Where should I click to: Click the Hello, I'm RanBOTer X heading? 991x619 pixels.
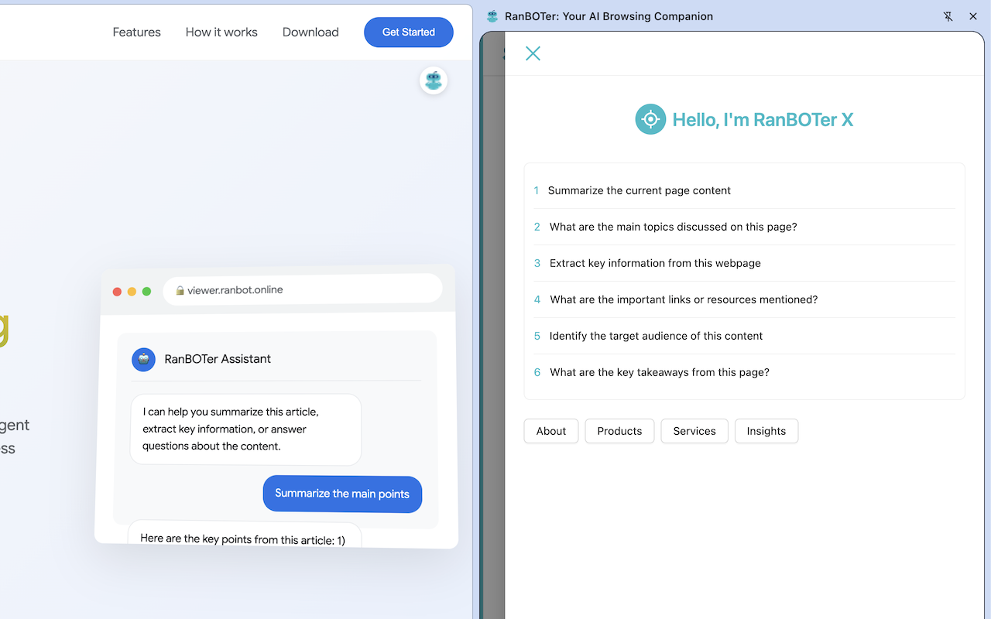coord(763,119)
